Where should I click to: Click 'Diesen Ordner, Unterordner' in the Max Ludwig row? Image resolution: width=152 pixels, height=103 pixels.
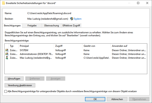click(129, 58)
